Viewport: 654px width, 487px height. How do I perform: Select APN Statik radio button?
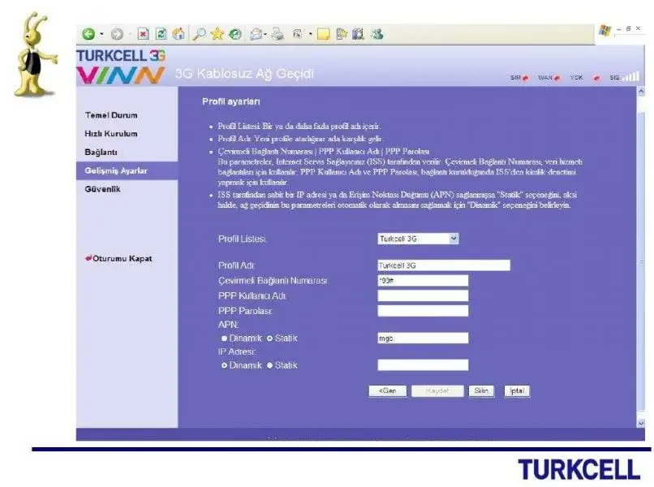point(269,338)
